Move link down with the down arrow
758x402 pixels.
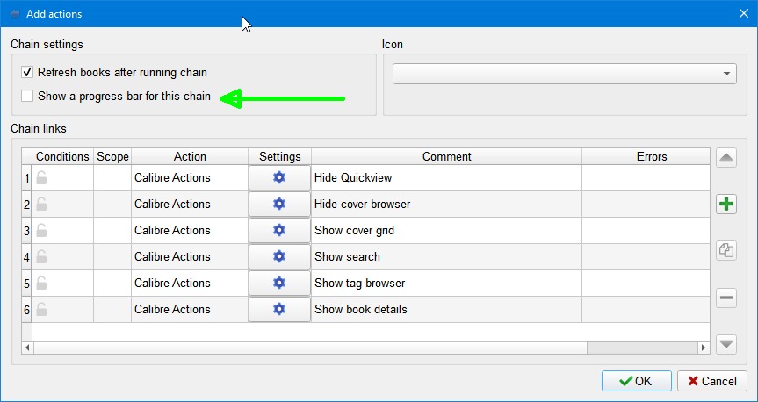(x=726, y=344)
